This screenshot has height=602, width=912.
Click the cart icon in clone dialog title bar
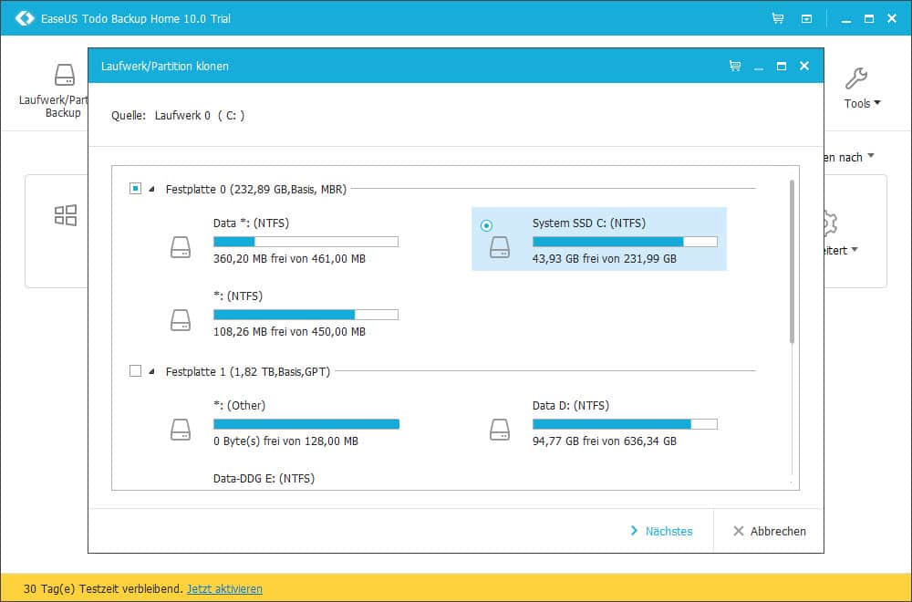[735, 66]
